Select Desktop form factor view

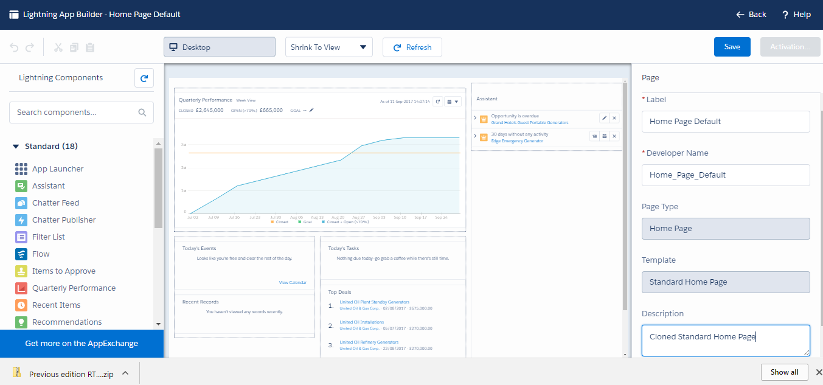(220, 47)
